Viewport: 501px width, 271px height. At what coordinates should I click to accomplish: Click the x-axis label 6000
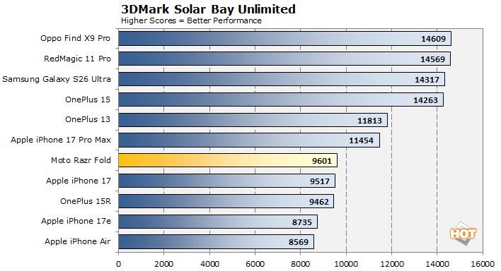point(255,264)
